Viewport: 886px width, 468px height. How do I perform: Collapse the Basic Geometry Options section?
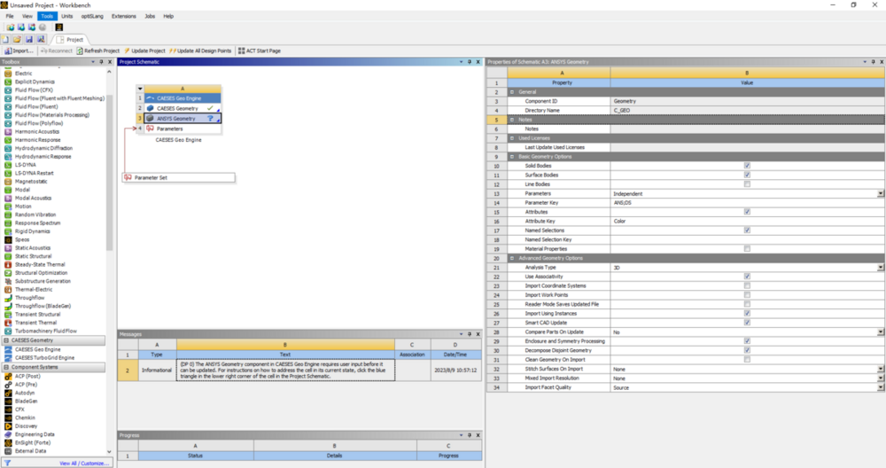512,157
